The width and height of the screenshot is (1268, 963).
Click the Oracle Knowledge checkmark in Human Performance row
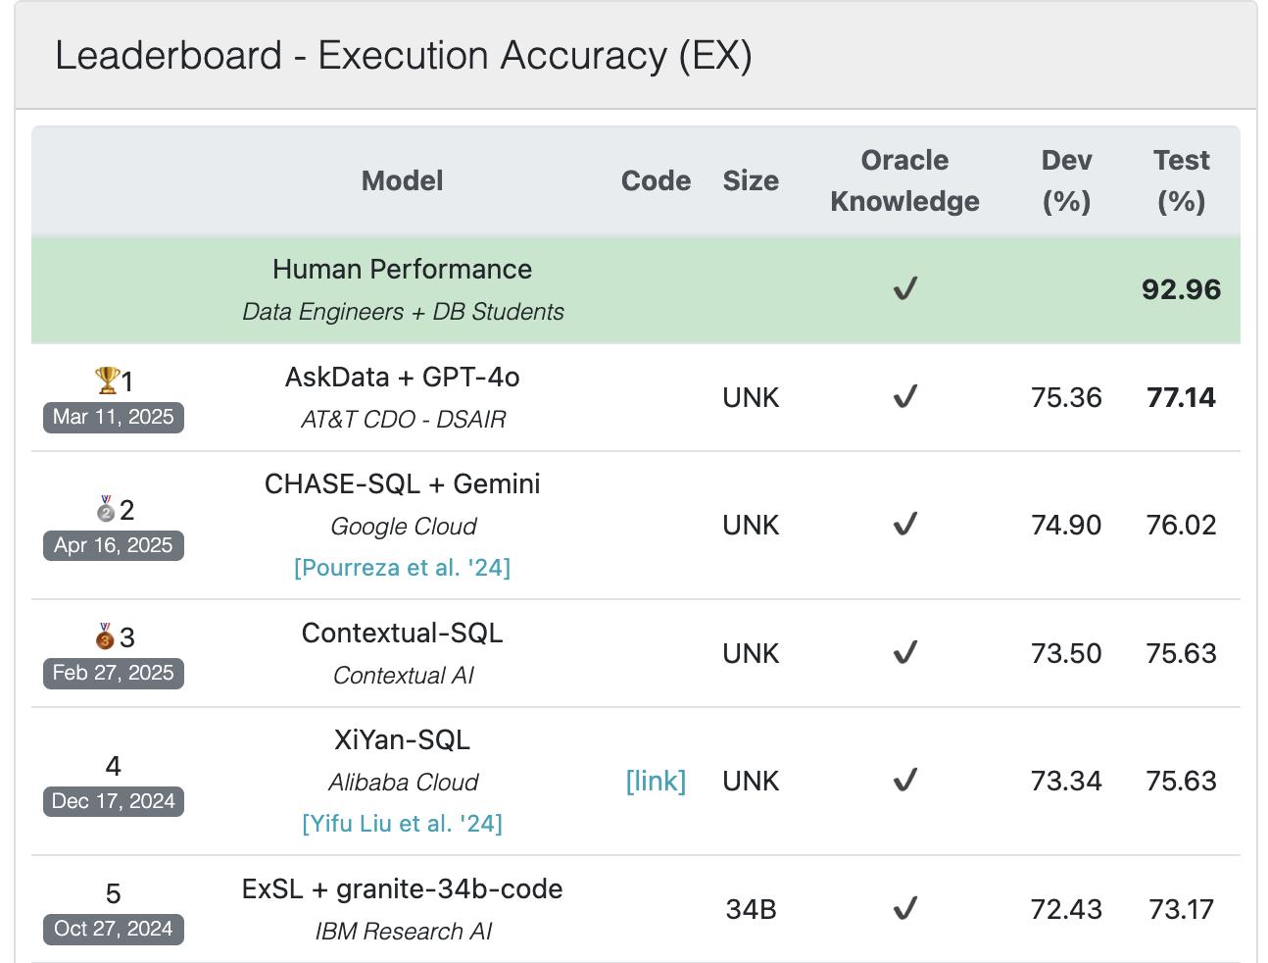tap(905, 289)
